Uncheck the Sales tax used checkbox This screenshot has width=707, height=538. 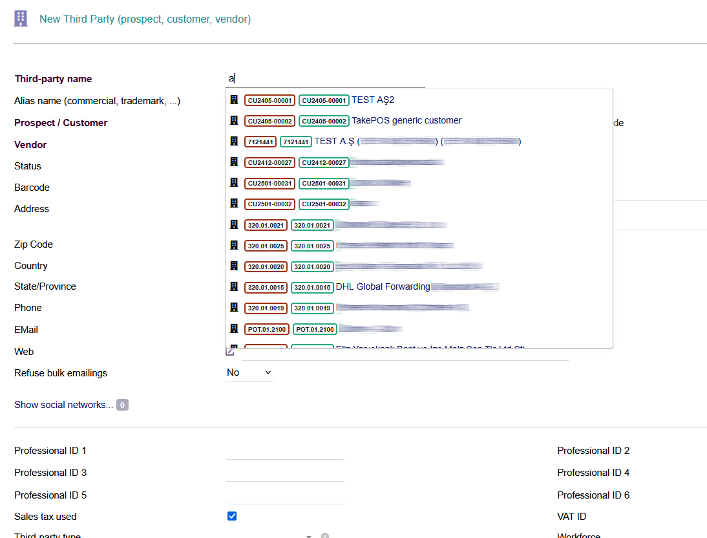(x=232, y=516)
